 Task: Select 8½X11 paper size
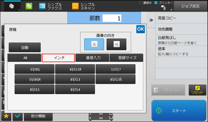point(34,89)
